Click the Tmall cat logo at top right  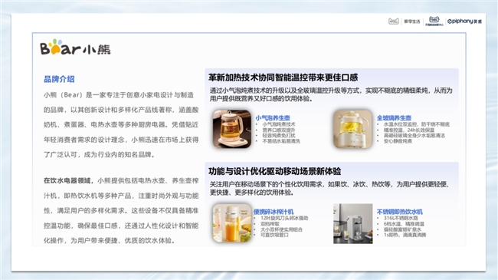(394, 21)
